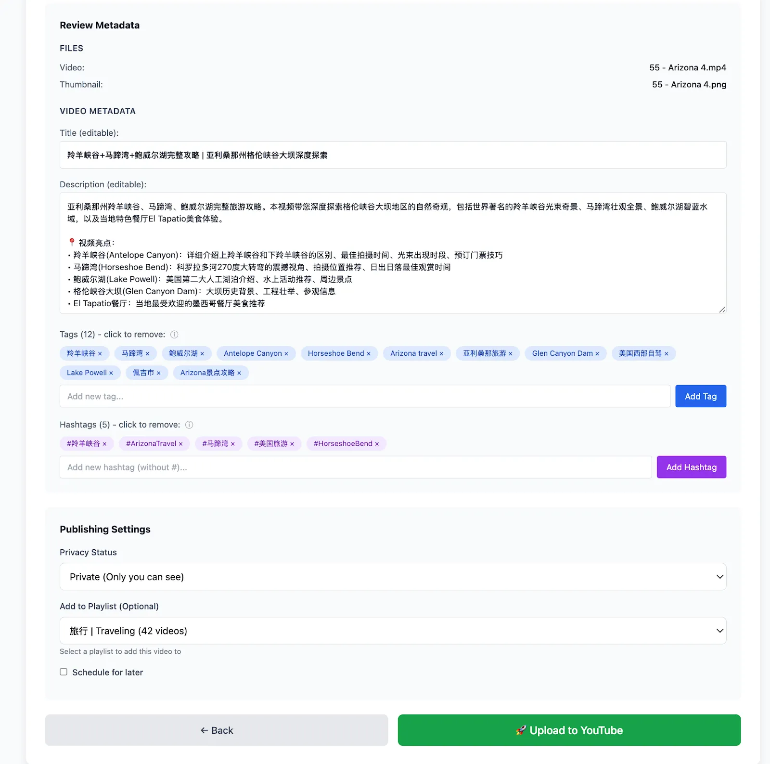
Task: Remove the 美国西部自驾 tag
Action: pos(644,353)
